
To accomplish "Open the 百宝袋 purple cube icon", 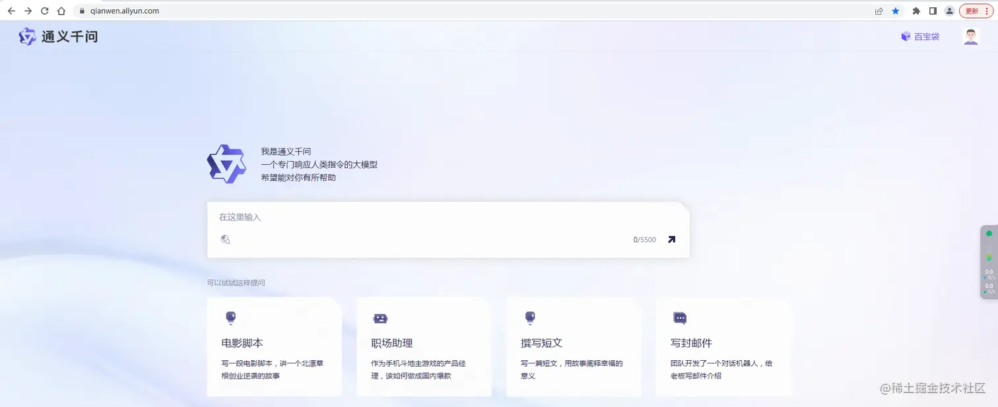I will click(905, 36).
